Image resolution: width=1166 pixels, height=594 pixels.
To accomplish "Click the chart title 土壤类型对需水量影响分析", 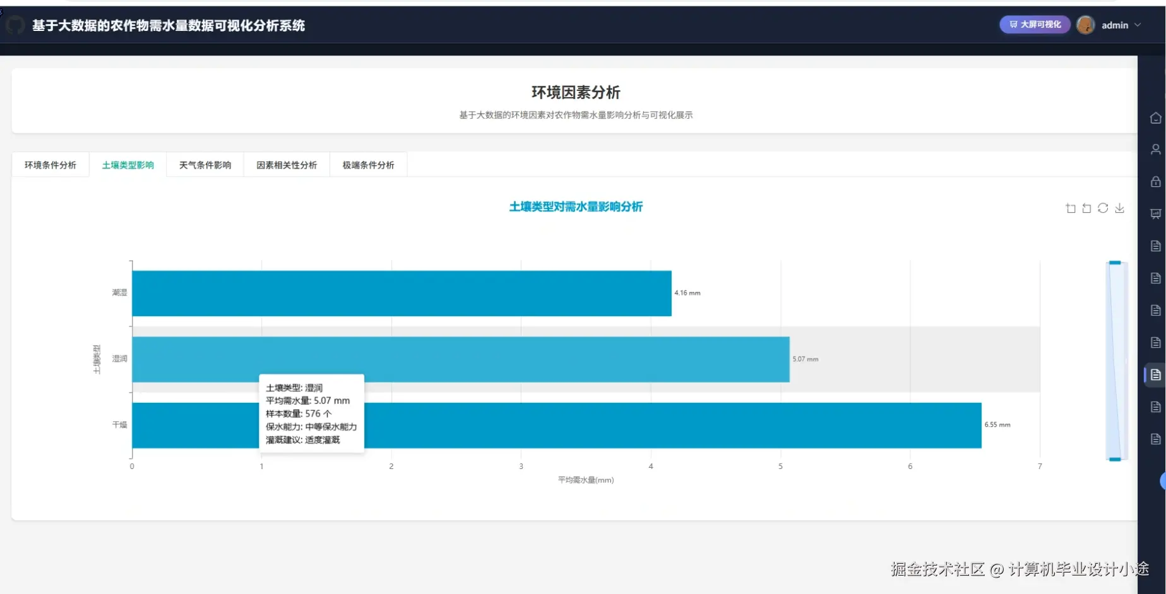I will [576, 207].
